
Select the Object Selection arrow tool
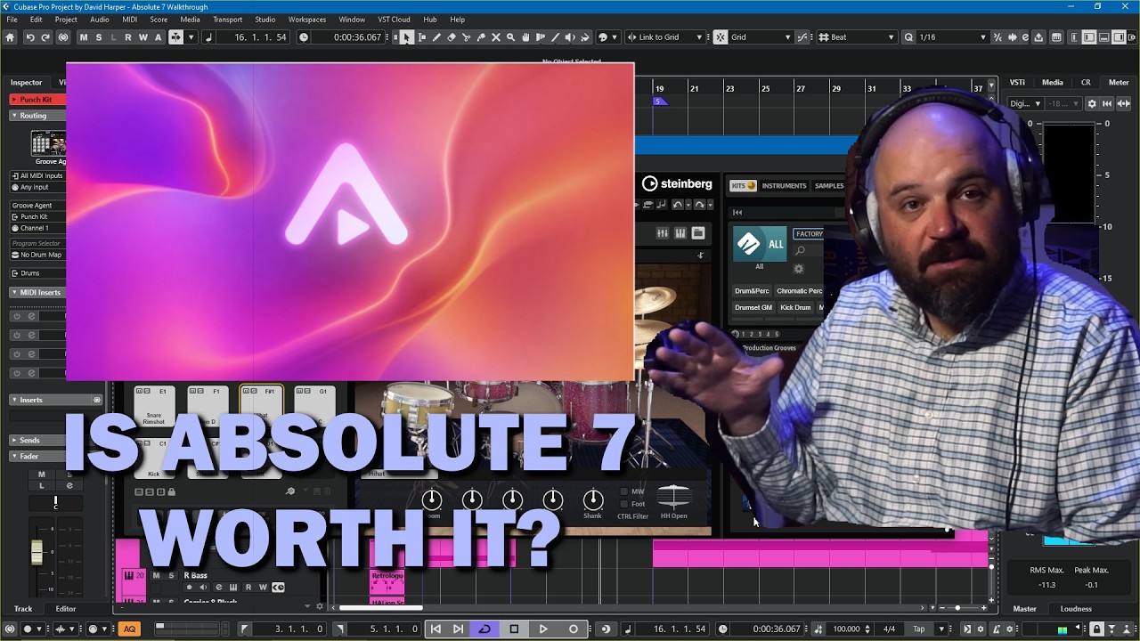tap(406, 37)
